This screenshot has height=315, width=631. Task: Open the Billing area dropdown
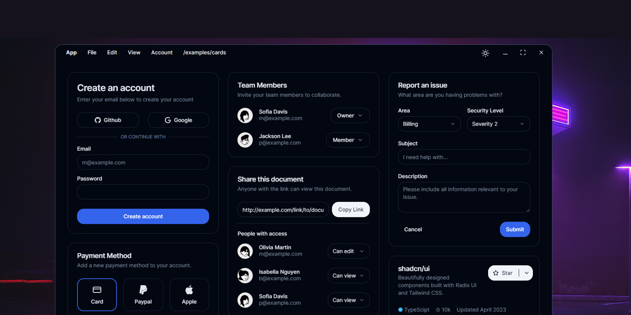point(429,124)
